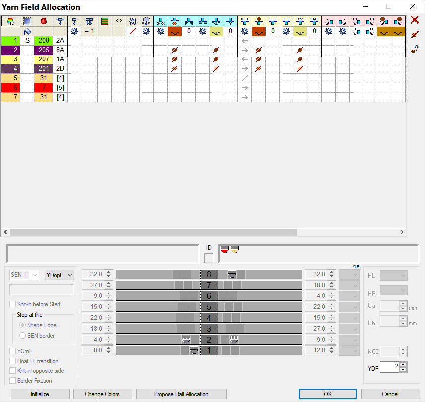Screen dimensions: 425x402
Task: Toggle the ID checkbox
Action: click(x=209, y=258)
